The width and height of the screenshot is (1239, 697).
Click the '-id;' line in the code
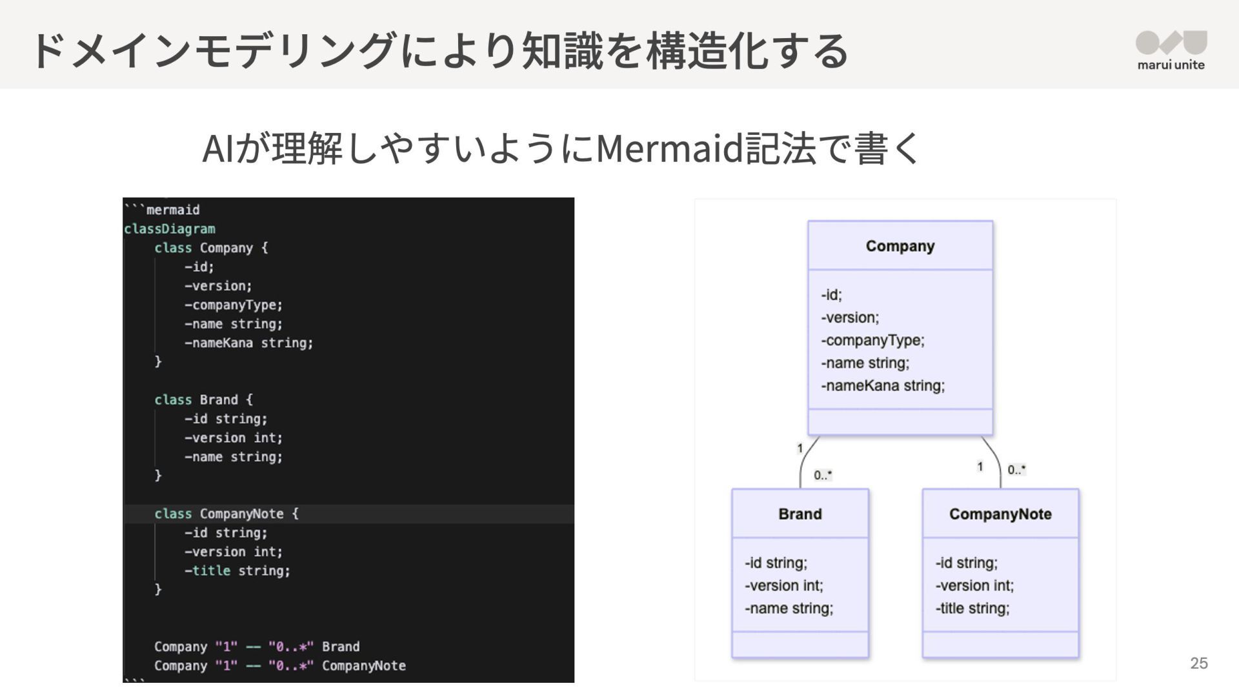[199, 267]
